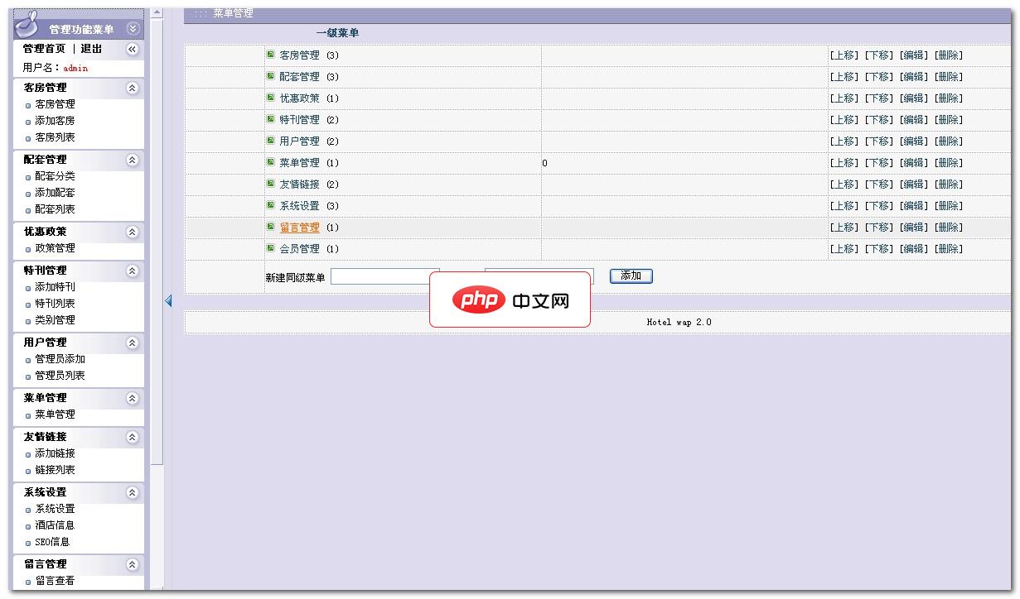Collapse the 配套管理 sidebar section
This screenshot has height=599, width=1020.
133,160
